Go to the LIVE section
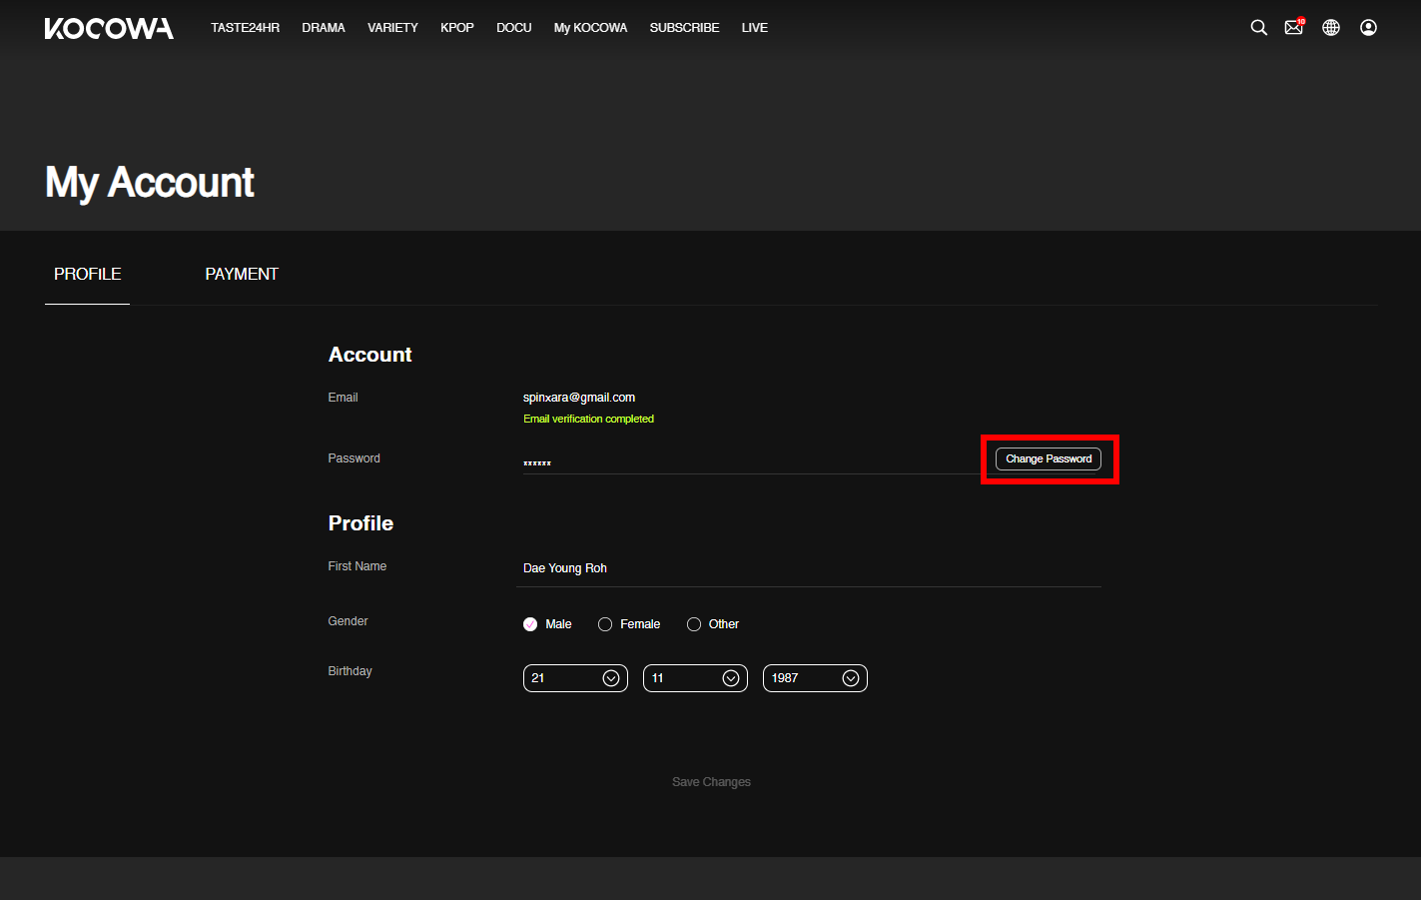This screenshot has height=900, width=1421. coord(755,28)
